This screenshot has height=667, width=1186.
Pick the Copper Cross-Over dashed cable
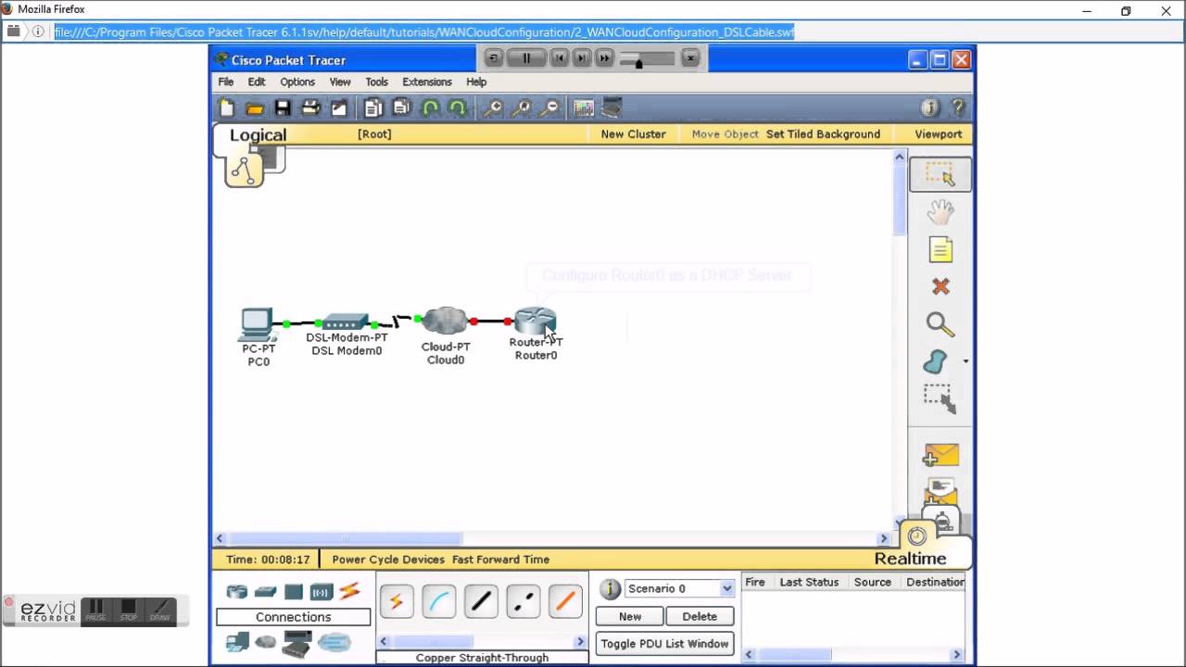pos(524,602)
